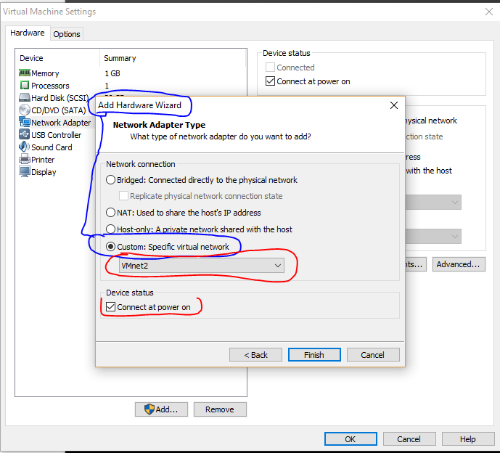The image size is (500, 453).
Task: Select the Processors icon in device list
Action: [x=25, y=86]
